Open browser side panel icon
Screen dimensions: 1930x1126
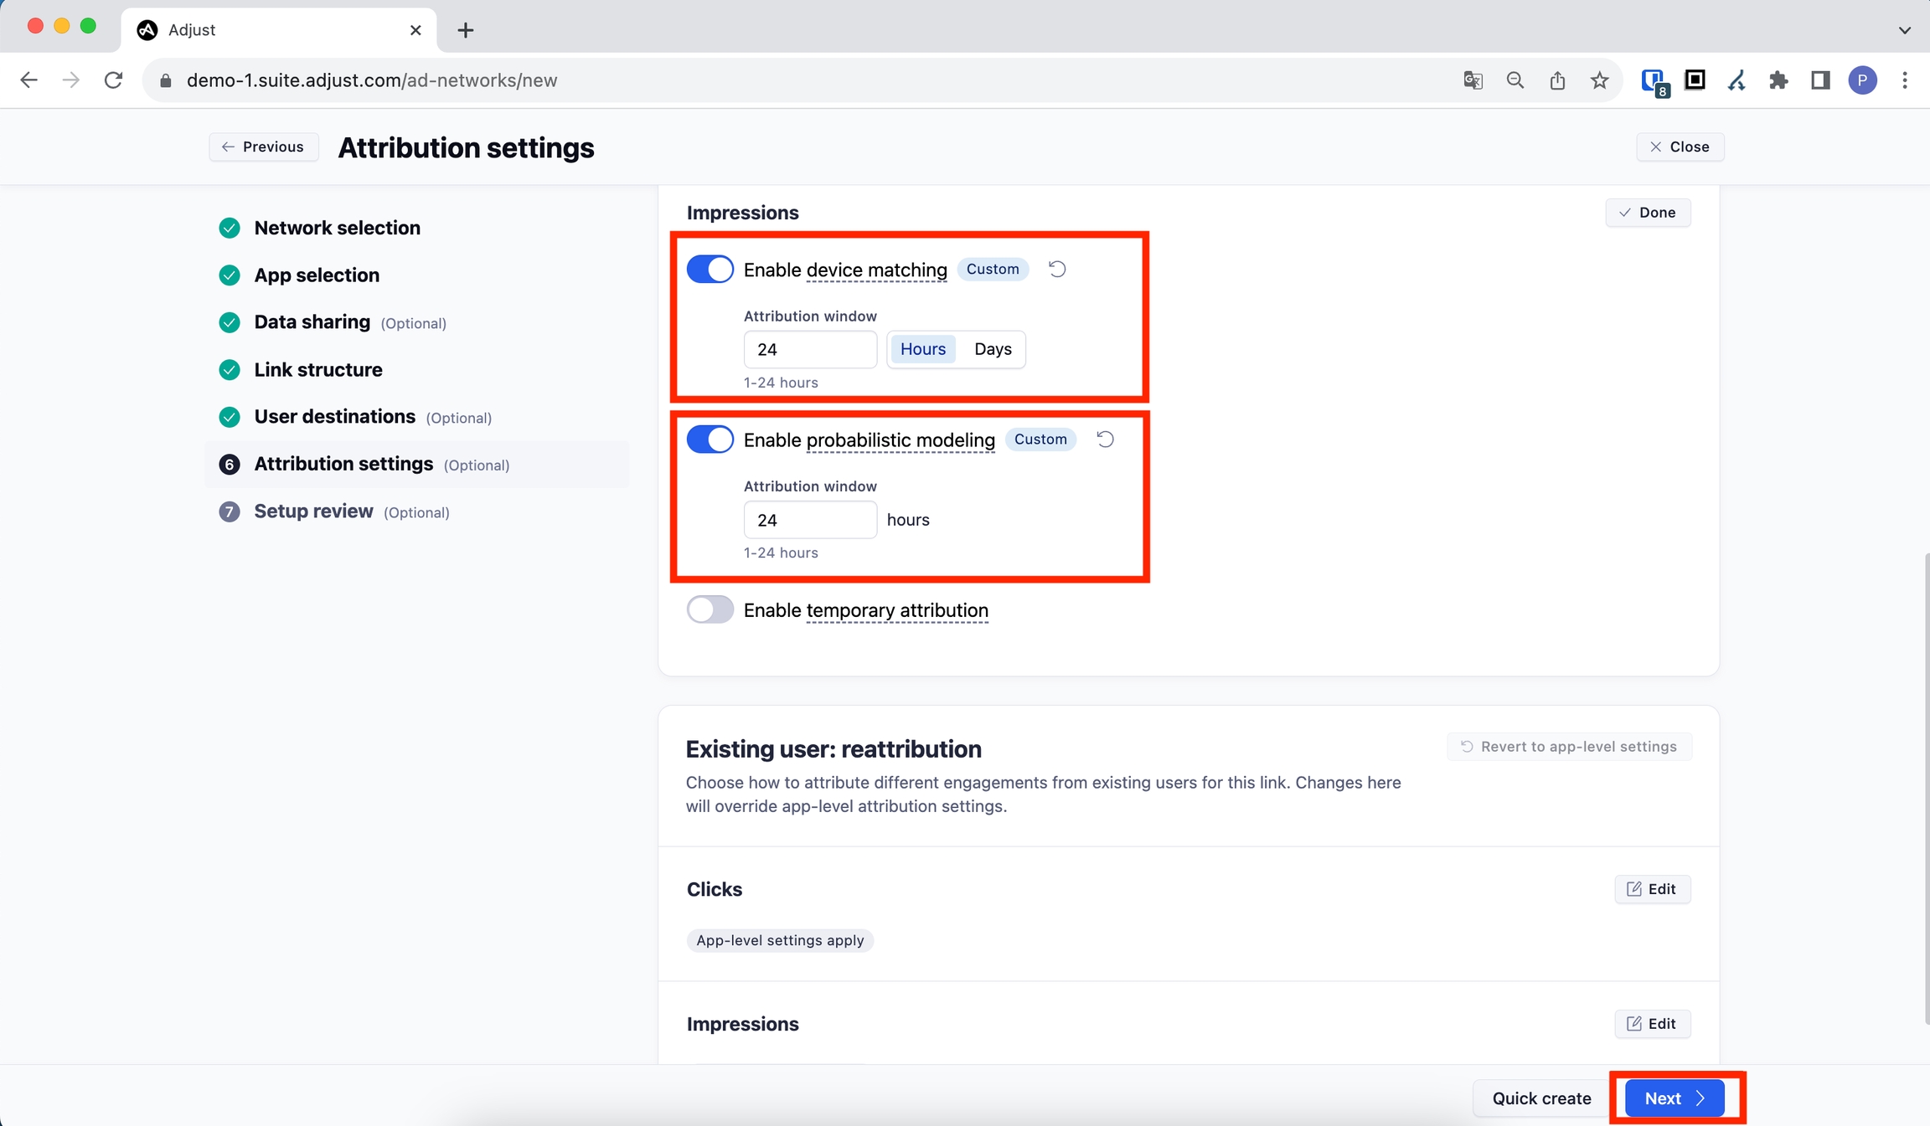pyautogui.click(x=1819, y=80)
